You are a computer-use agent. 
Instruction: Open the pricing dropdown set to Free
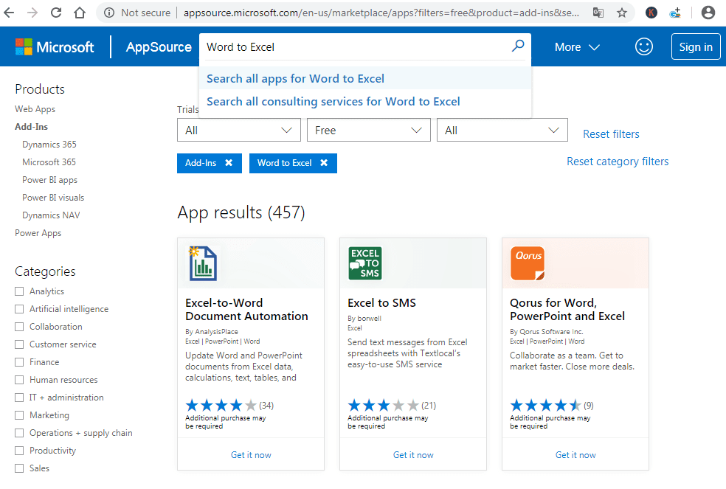369,130
